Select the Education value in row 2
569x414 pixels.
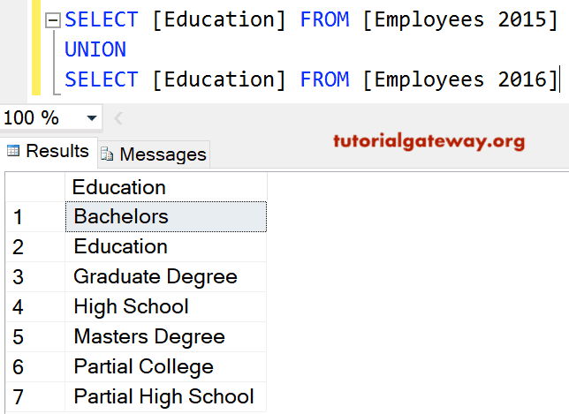[x=166, y=247]
